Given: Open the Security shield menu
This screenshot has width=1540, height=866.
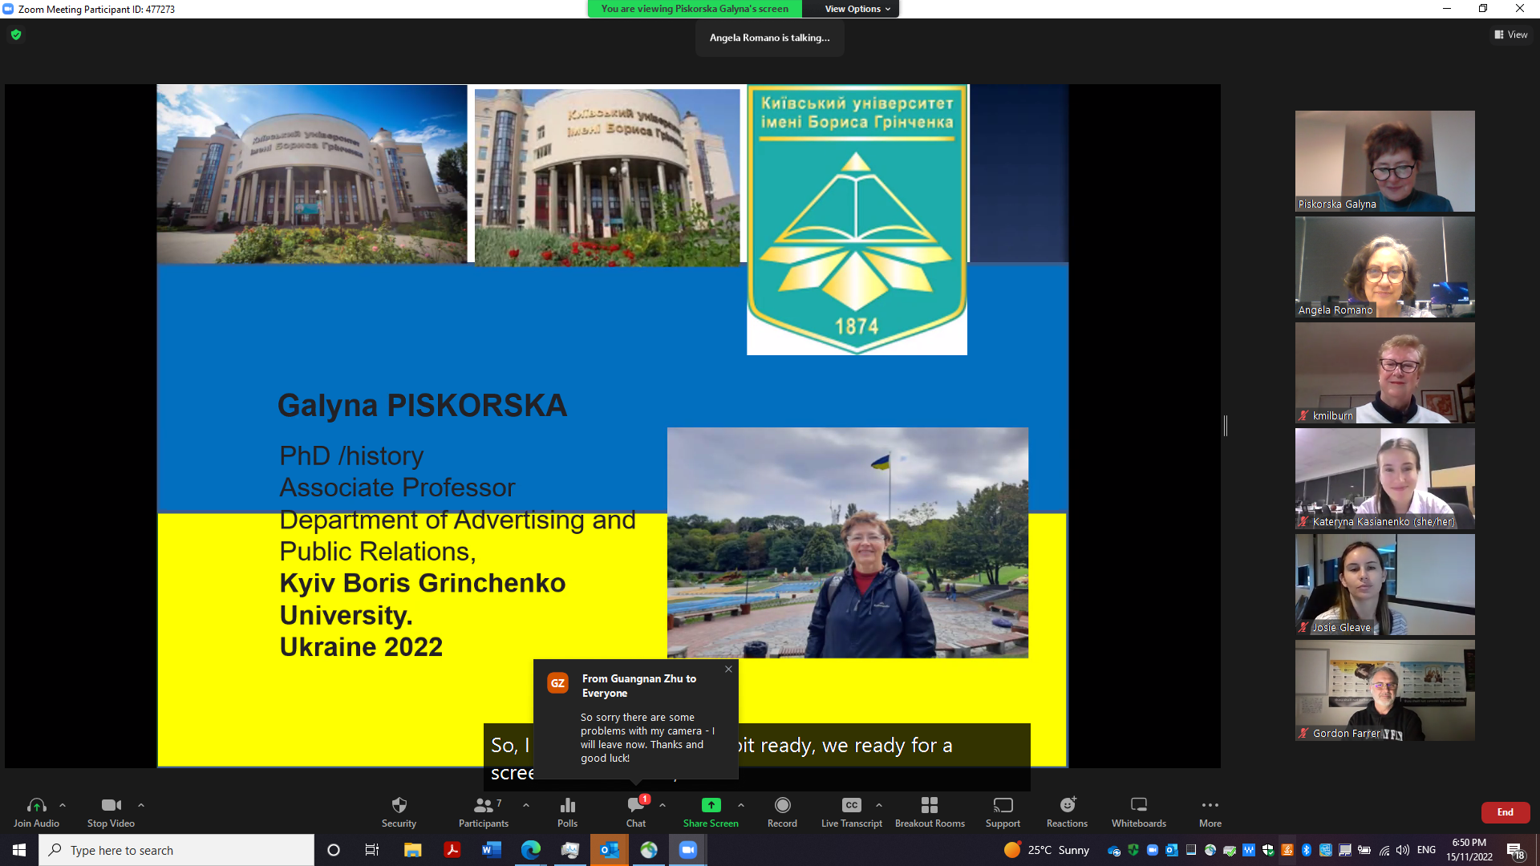Looking at the screenshot, I should 399,811.
